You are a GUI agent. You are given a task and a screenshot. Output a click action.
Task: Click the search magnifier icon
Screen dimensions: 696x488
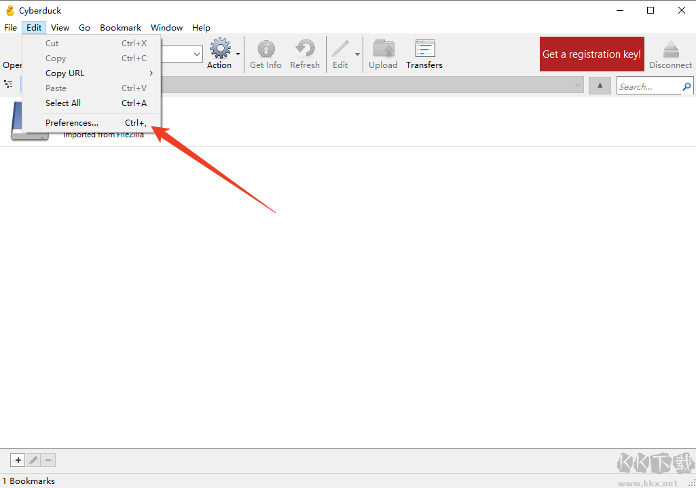coord(686,86)
